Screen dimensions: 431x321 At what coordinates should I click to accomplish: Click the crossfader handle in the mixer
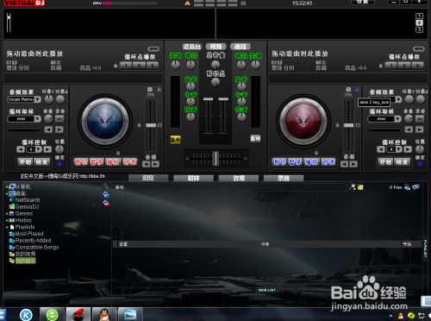215,158
